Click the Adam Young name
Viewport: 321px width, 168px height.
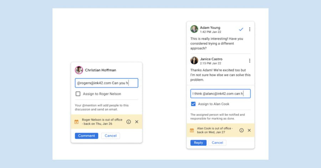210,27
